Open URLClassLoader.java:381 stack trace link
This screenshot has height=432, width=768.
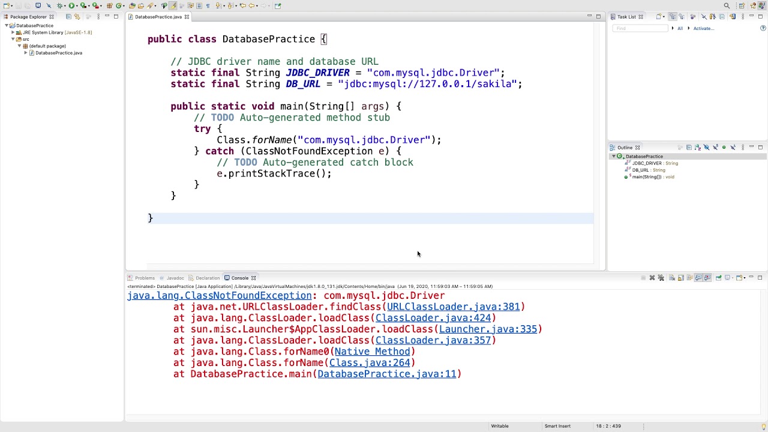click(453, 307)
